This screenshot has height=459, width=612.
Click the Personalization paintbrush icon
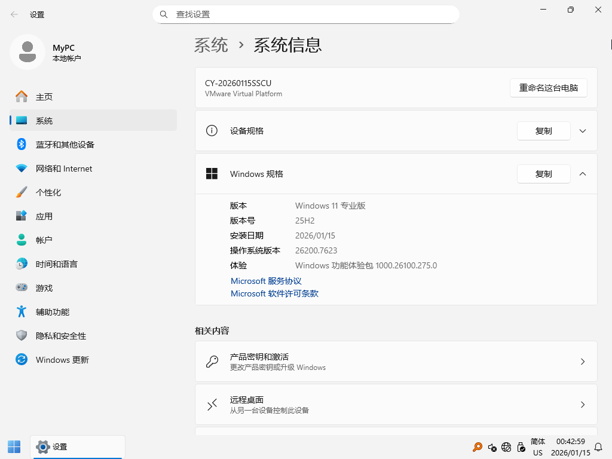tap(22, 192)
